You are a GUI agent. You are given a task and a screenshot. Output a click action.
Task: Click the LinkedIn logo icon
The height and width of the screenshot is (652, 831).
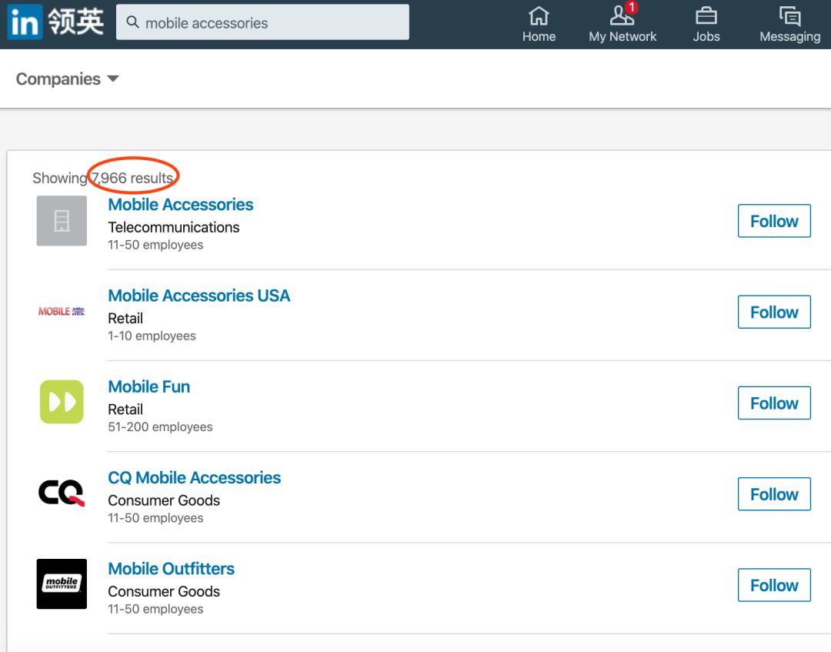24,23
